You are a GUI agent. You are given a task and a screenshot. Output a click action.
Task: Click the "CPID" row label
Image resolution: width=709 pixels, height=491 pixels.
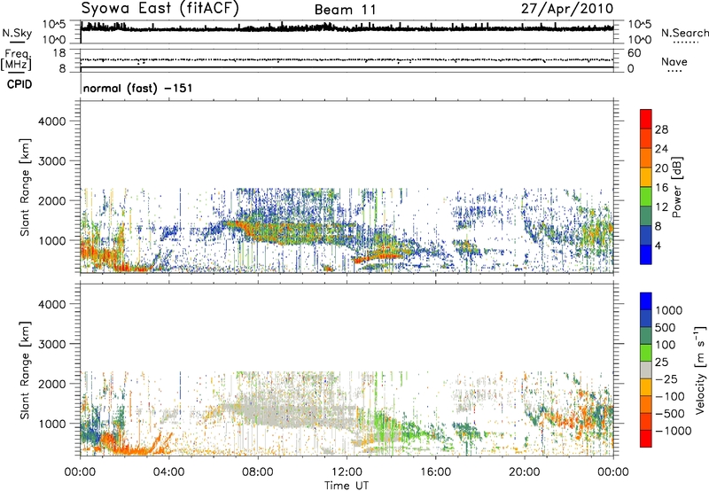point(19,84)
